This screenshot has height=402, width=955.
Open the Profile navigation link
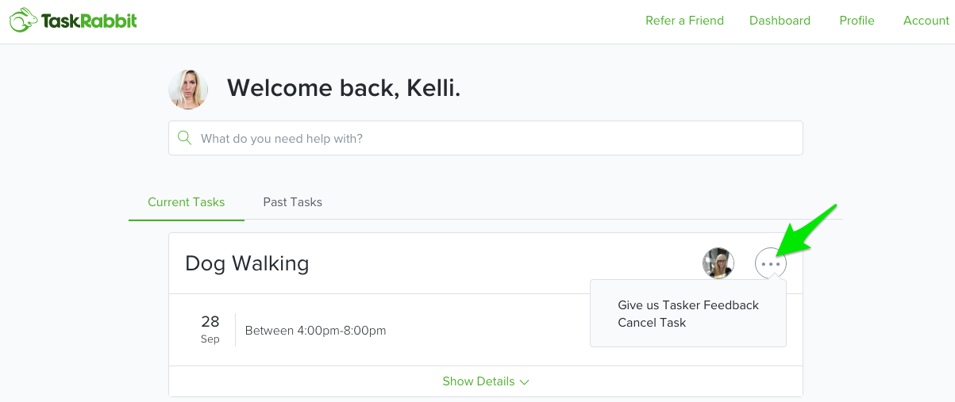(857, 21)
